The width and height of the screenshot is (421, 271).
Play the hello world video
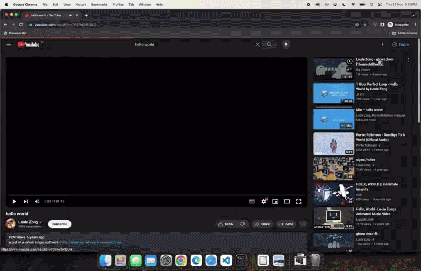[14, 201]
